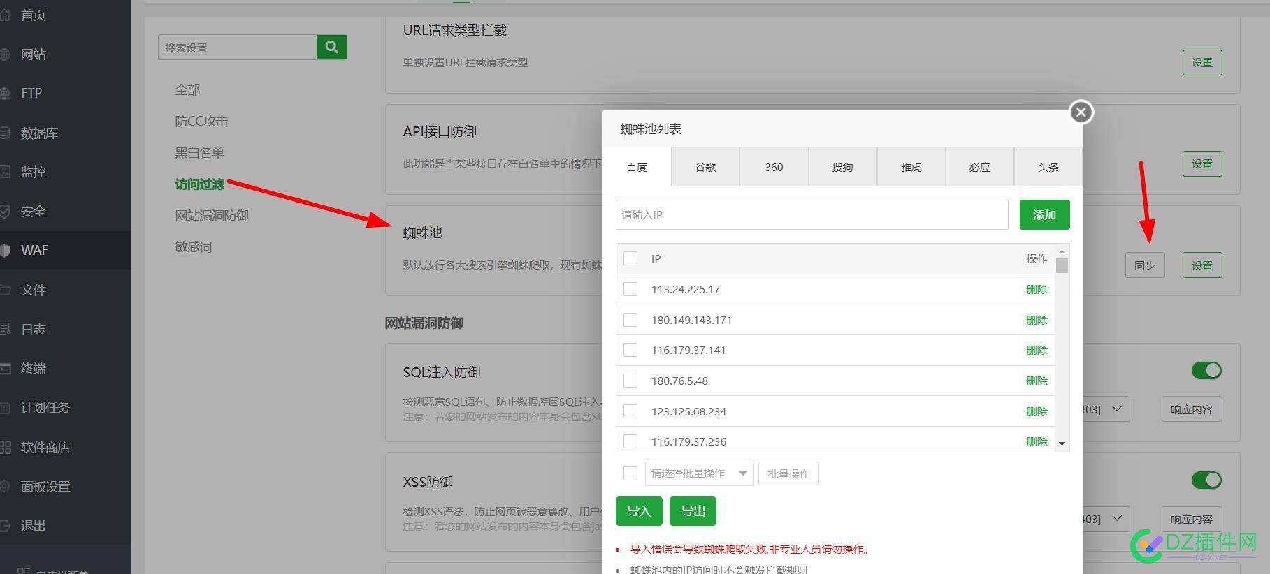
Task: Open the response code dropdown for XSS防御
Action: 1106,519
